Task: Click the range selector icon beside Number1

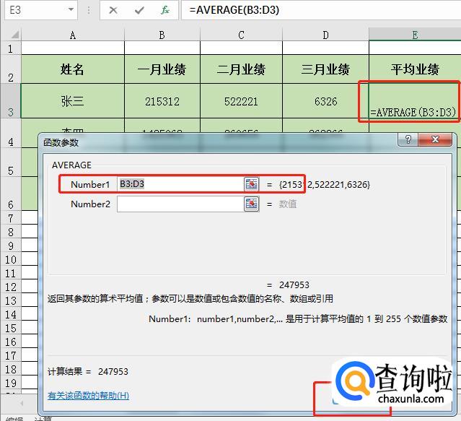Action: (x=251, y=184)
